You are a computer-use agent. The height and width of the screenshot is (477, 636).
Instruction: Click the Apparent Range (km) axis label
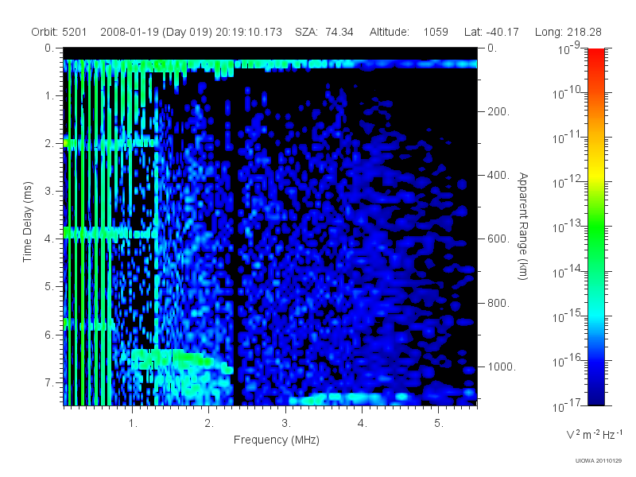click(x=523, y=226)
